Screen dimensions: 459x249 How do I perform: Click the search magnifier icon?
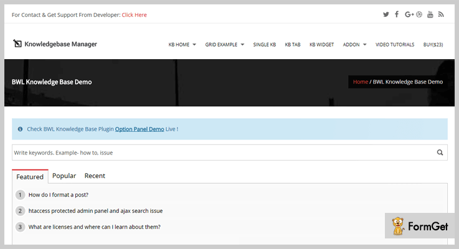pyautogui.click(x=440, y=153)
